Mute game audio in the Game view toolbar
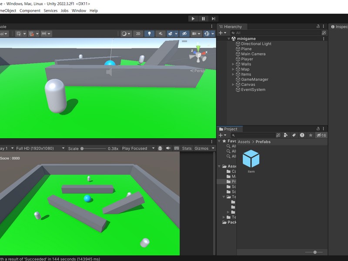348x261 pixels. coord(167,148)
